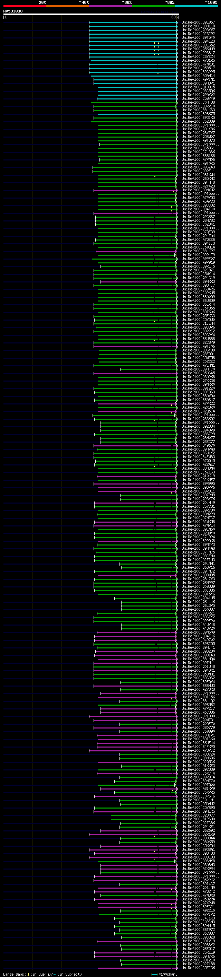Click UniRef100_A7NVL4 label

click(198, 525)
